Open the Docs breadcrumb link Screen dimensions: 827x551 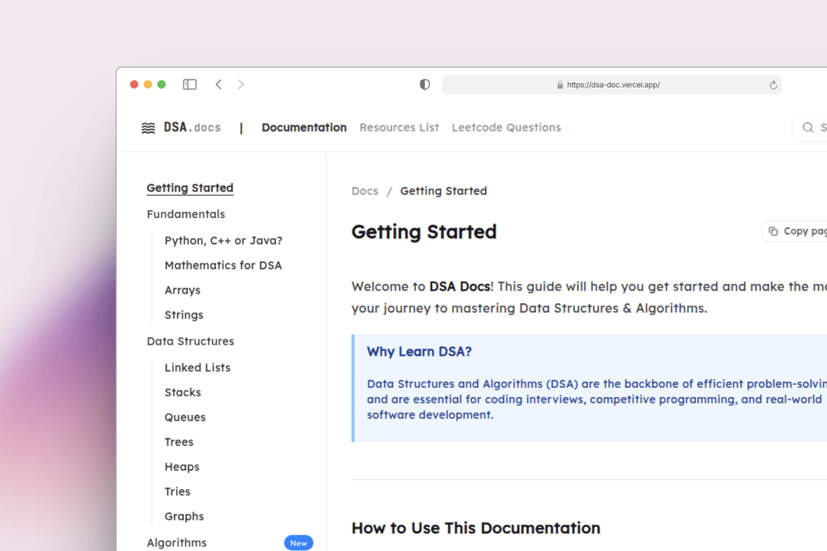tap(364, 191)
